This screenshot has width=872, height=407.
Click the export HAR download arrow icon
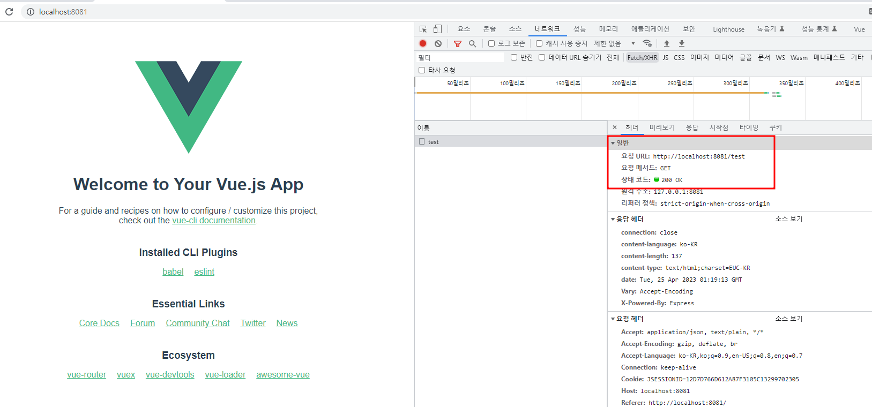[x=682, y=43]
